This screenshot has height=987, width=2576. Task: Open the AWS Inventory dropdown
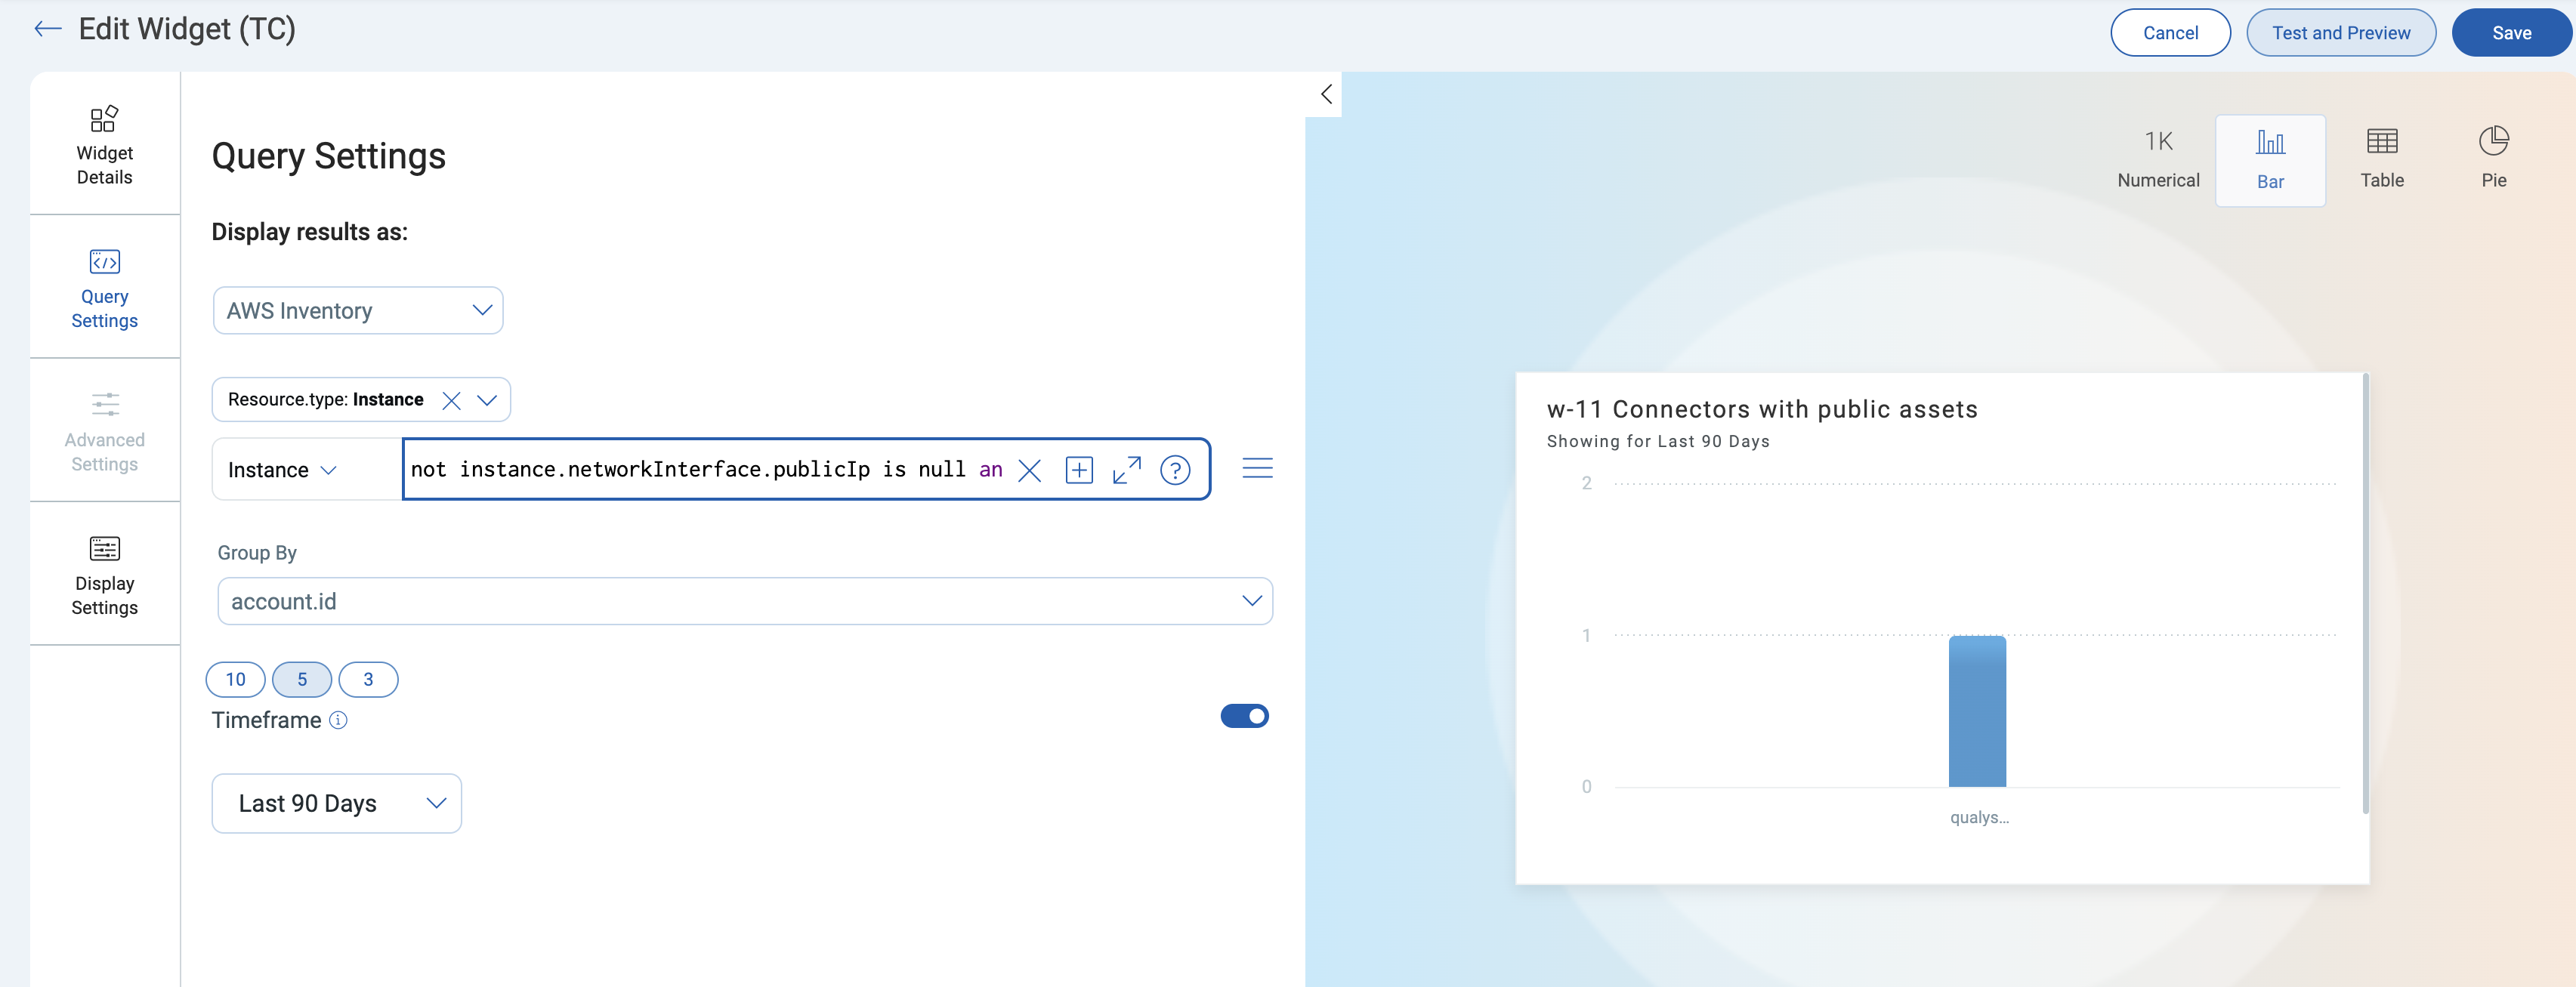pos(357,311)
